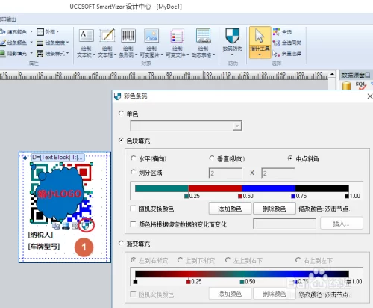The image size is (373, 308).
Task: Choose the 线条样式 line style tool
Action: (52, 53)
